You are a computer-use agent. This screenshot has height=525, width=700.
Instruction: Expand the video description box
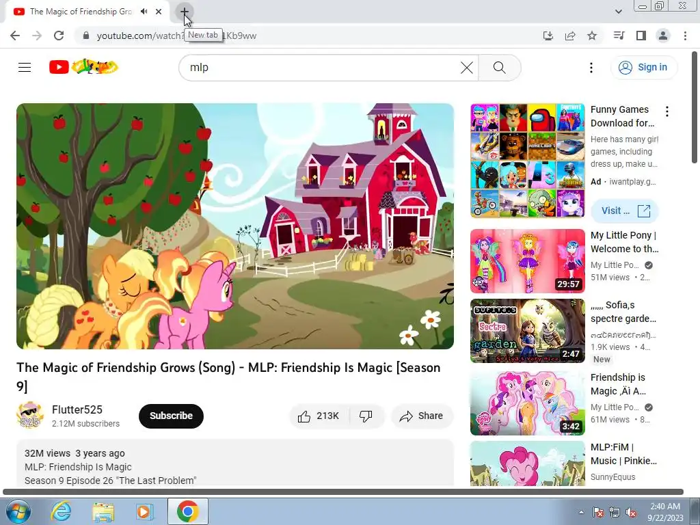point(235,463)
